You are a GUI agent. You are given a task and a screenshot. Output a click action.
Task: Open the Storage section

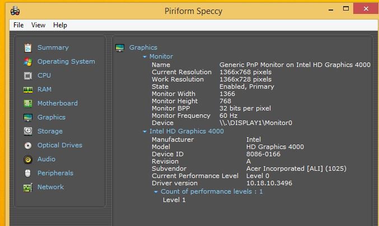pos(50,131)
